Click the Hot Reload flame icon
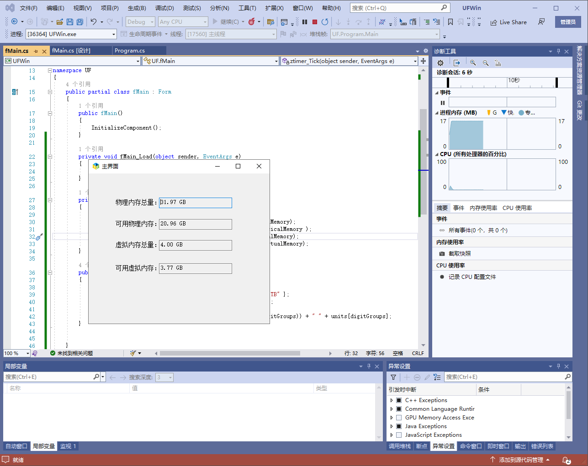588x466 pixels. point(252,22)
